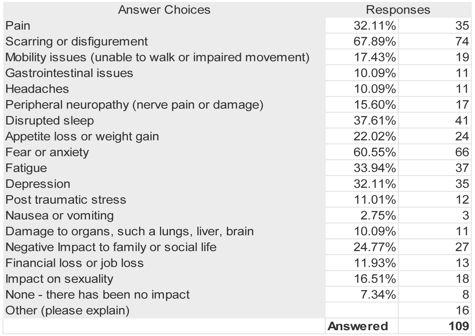Select the Depression row label
The height and width of the screenshot is (336, 475).
(38, 184)
